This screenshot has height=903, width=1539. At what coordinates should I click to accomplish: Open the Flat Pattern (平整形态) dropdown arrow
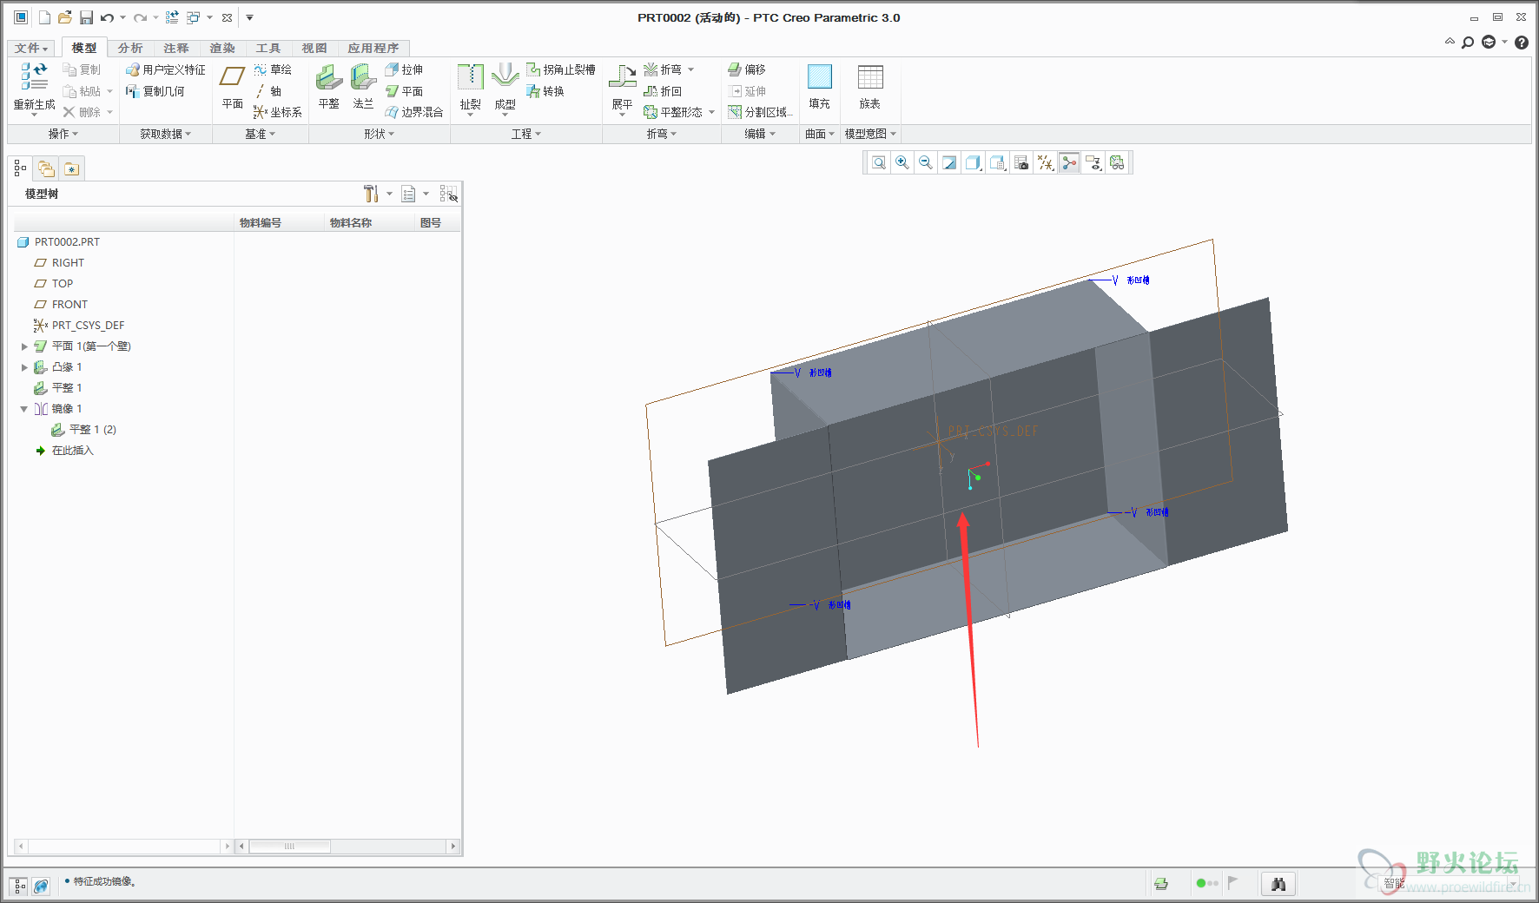click(x=711, y=112)
